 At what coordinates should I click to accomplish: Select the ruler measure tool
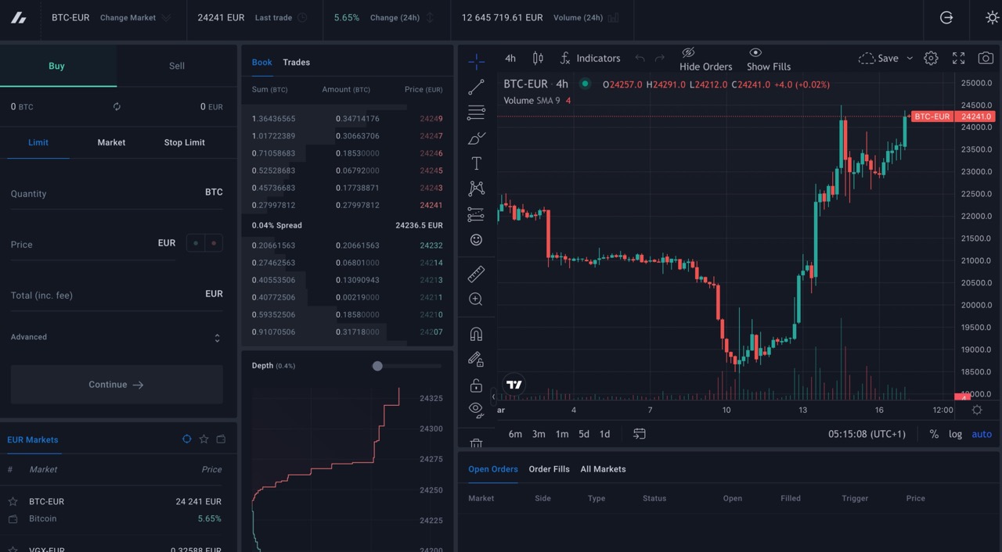point(476,274)
